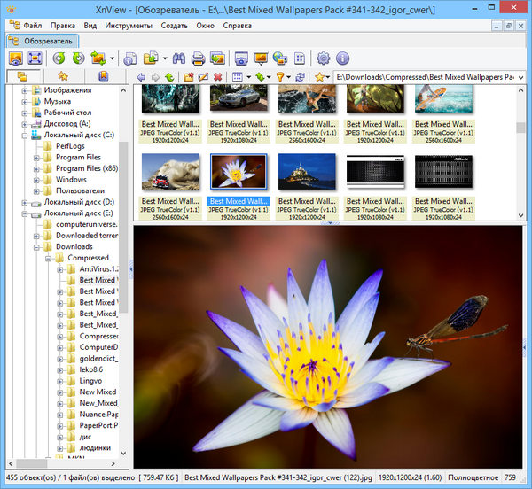Open the Создать menu
Image resolution: width=532 pixels, height=489 pixels.
tap(174, 26)
